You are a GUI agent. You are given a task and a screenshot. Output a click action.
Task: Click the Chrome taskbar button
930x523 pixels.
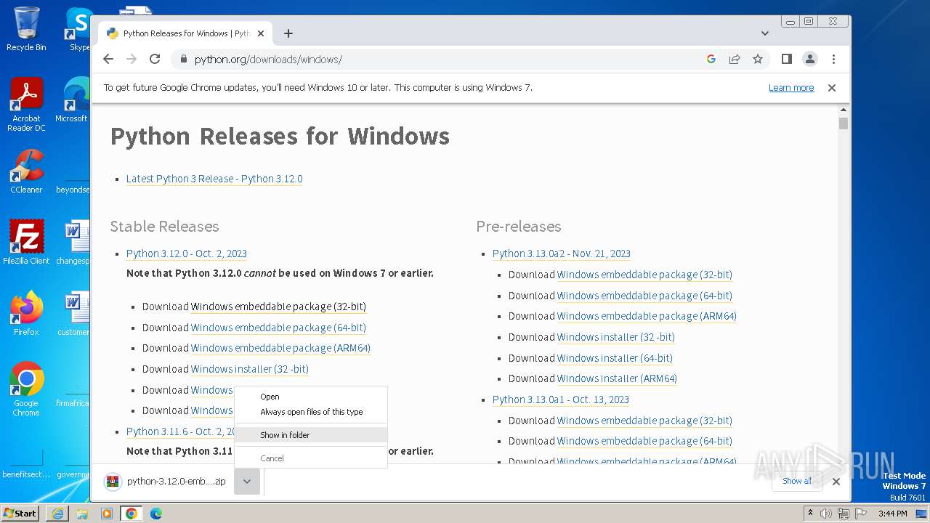tap(132, 514)
